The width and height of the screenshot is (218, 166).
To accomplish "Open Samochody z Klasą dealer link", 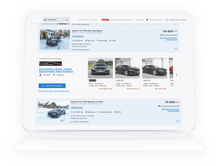I will tap(56, 70).
